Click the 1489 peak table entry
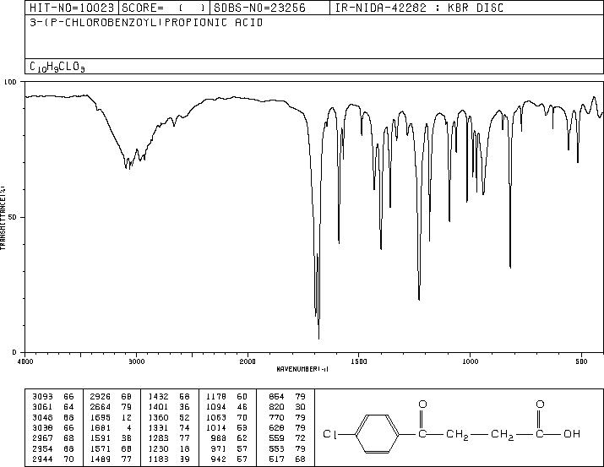Screen dimensions: 604x467 (111, 459)
